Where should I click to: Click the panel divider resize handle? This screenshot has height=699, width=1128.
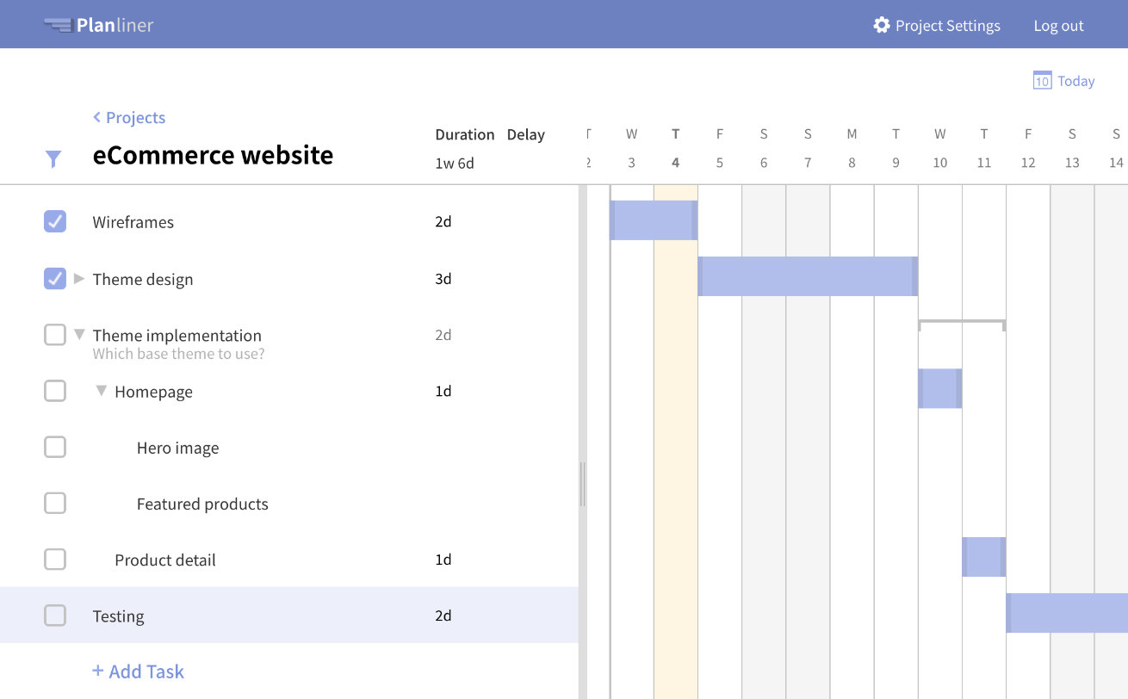(582, 484)
